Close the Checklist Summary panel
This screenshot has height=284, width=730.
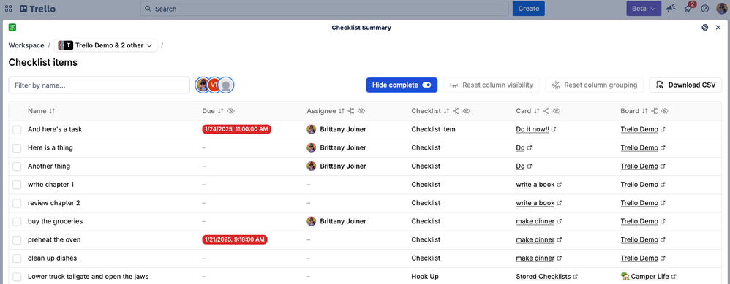718,28
